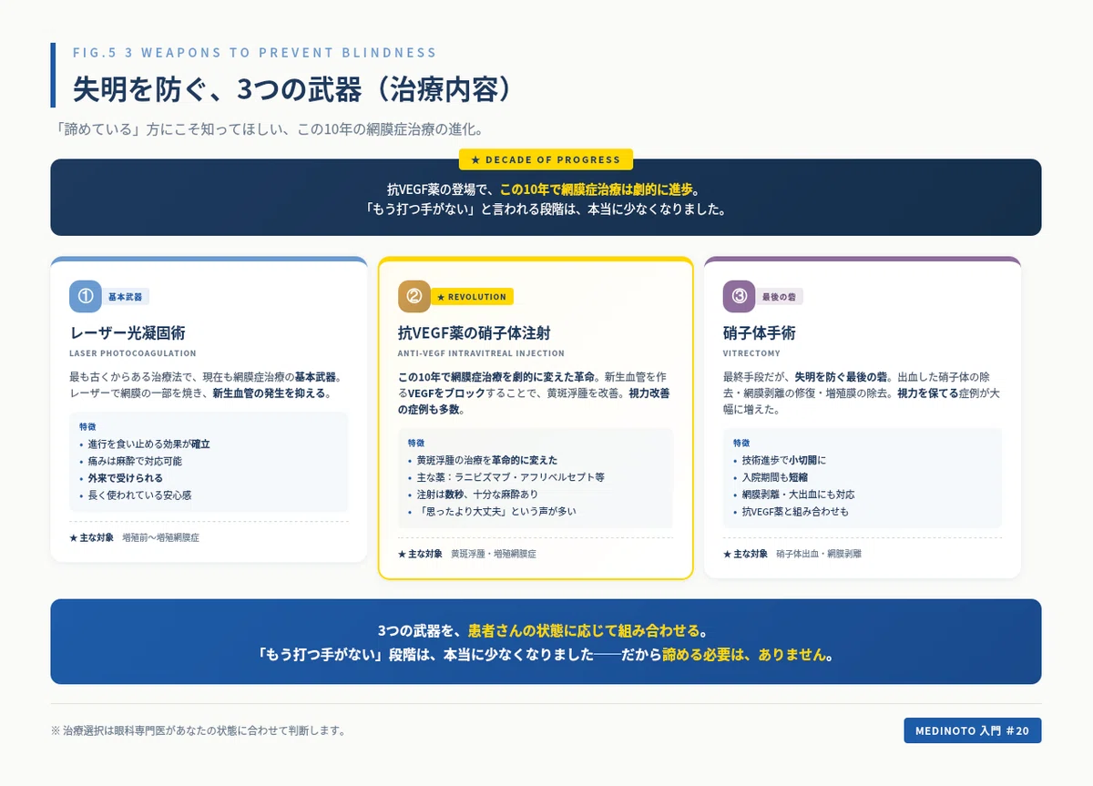Click the MEDINOTO 入門 #20 badge
The image size is (1093, 786).
972,730
